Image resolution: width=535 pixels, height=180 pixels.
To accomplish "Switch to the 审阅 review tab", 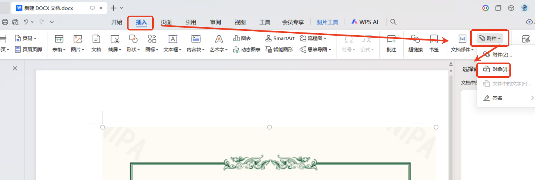I will pos(215,22).
